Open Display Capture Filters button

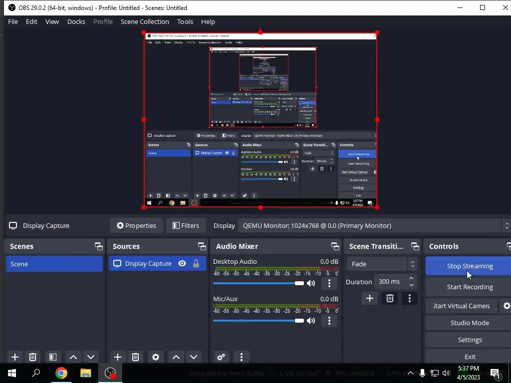pyautogui.click(x=186, y=225)
